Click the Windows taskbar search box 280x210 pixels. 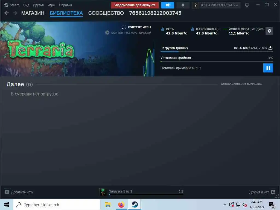(x=57, y=205)
